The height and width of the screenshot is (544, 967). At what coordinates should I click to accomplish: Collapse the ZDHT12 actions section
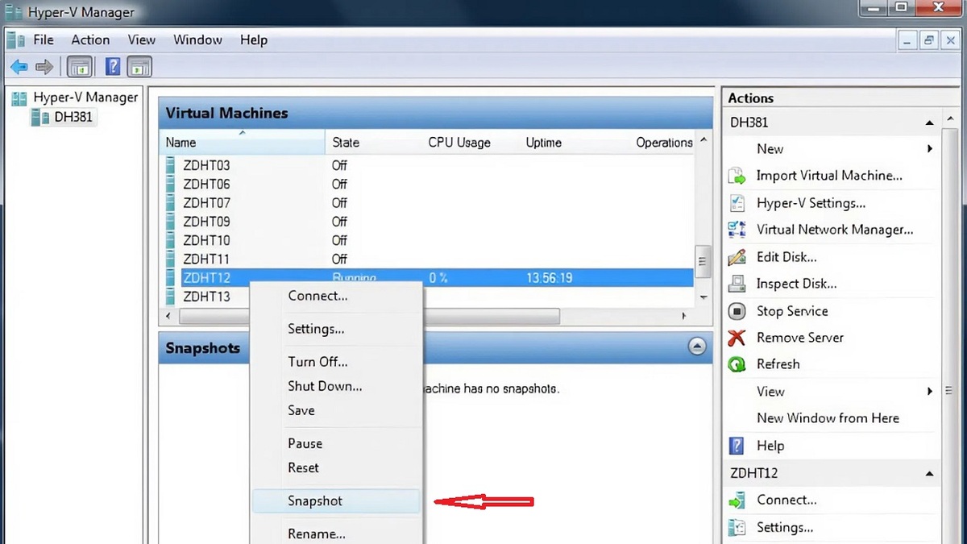tap(929, 474)
